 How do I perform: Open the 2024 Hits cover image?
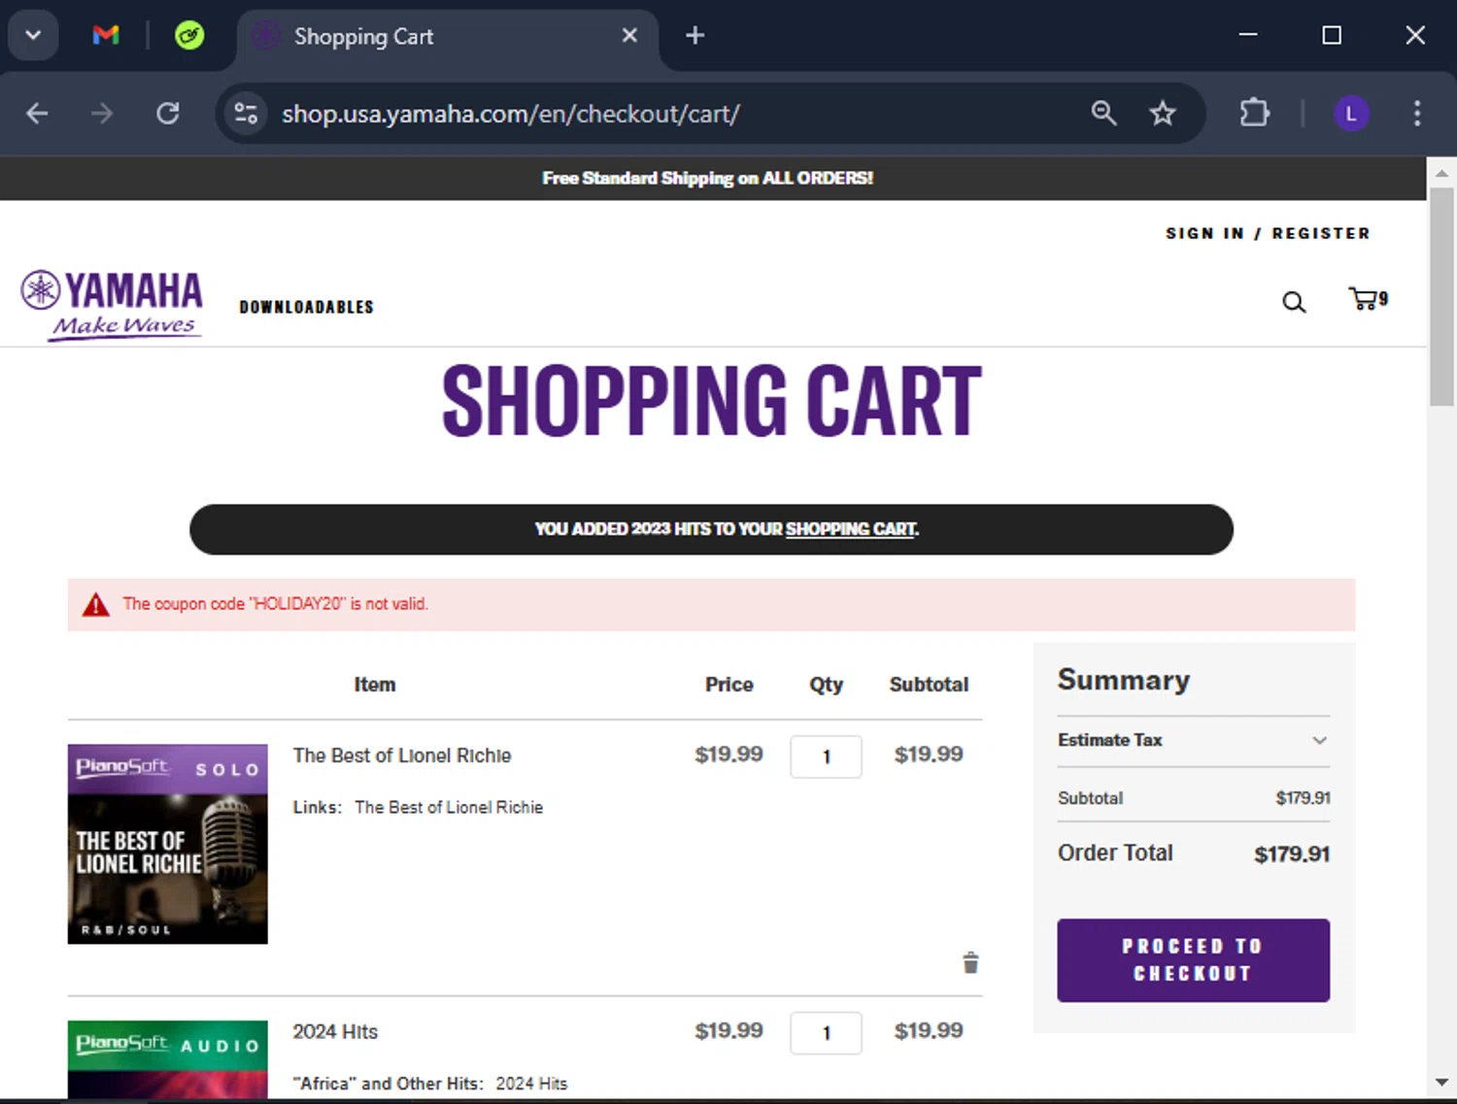click(x=168, y=1059)
